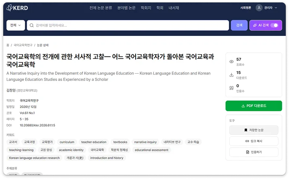Open 전체 논문 분류 menu

101,8
